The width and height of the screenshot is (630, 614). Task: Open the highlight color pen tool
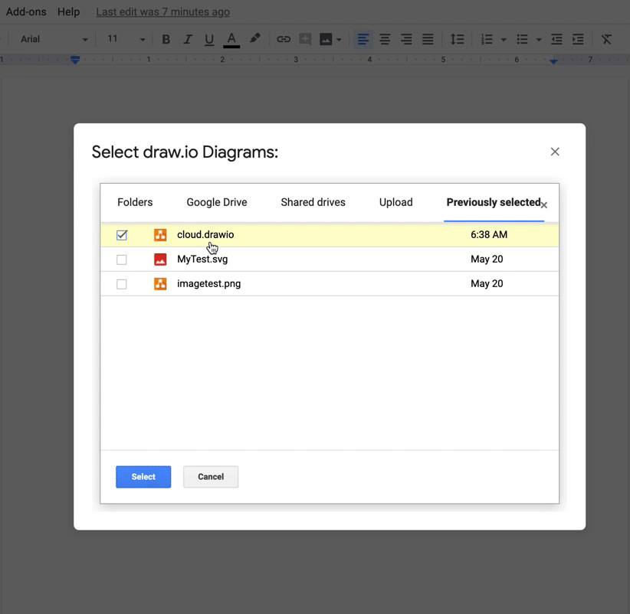254,38
